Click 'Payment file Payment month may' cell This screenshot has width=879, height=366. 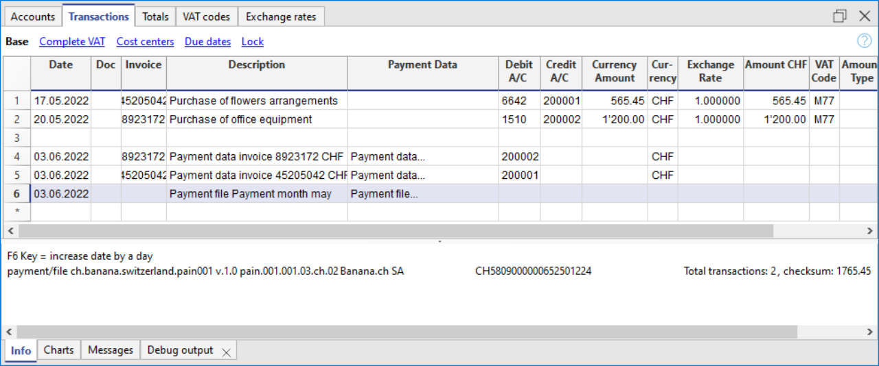[257, 194]
